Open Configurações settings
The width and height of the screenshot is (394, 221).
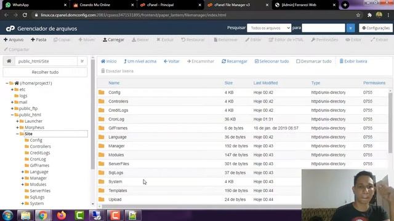[376, 28]
